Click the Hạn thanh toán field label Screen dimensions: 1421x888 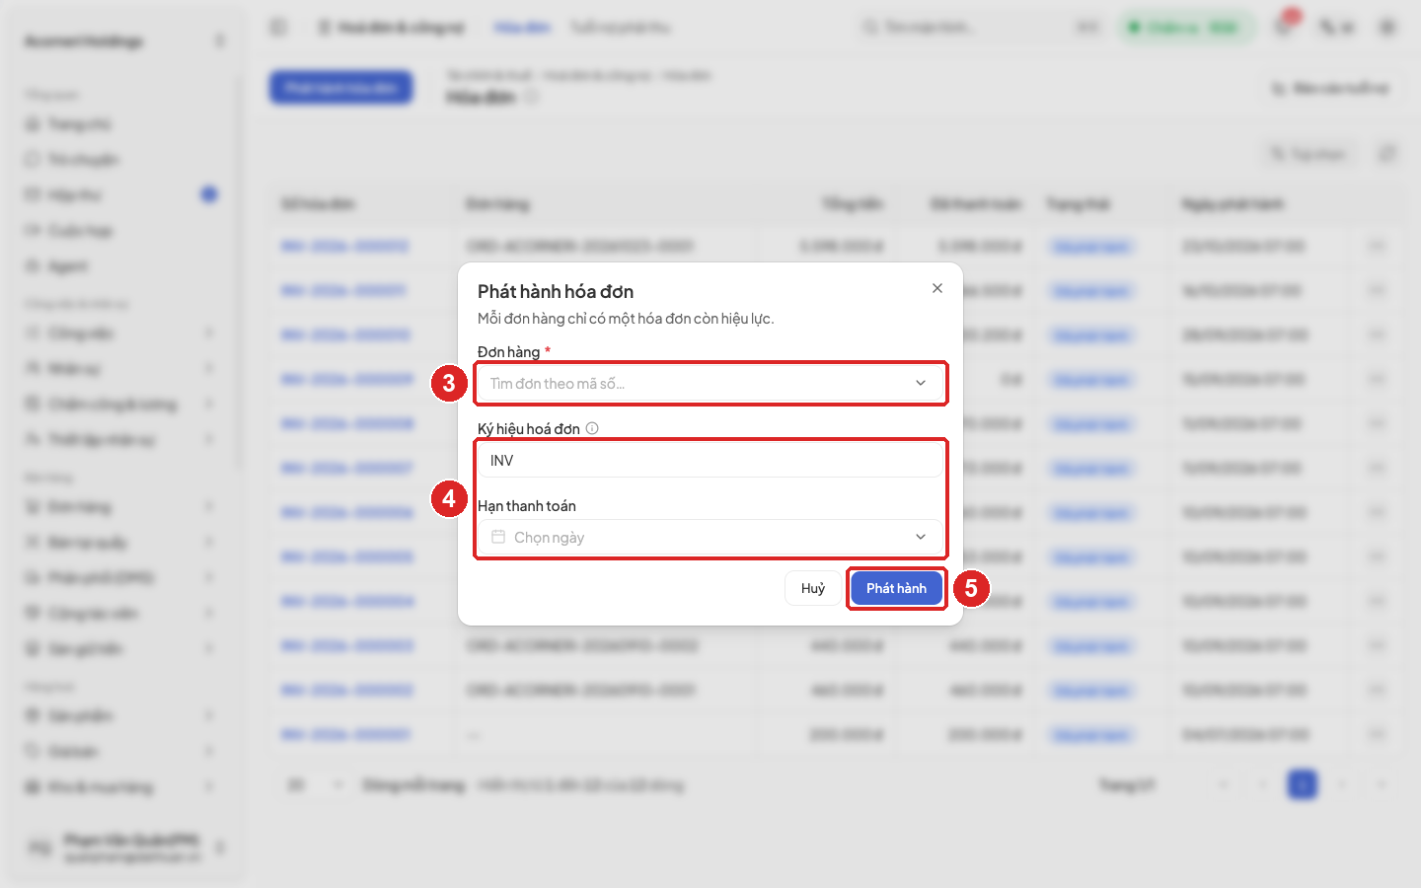(527, 506)
